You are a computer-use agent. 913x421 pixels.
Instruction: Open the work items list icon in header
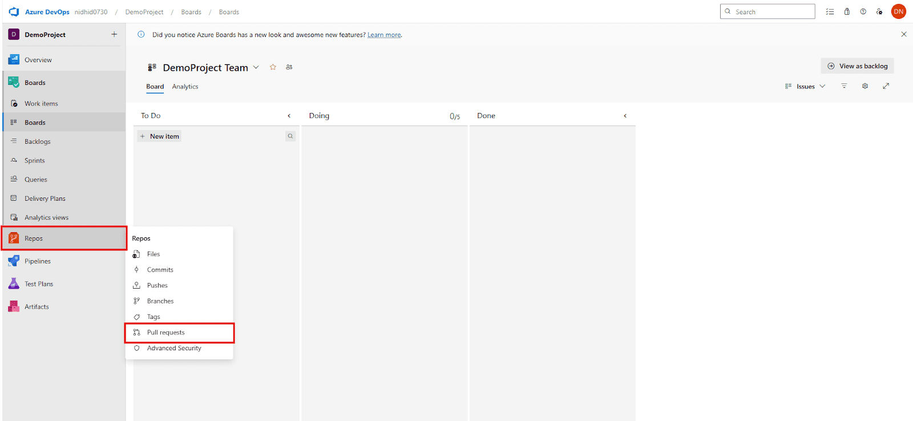[830, 11]
